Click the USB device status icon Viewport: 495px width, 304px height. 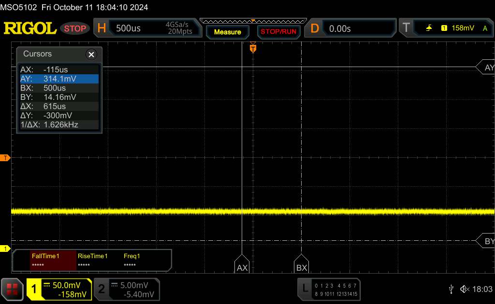451,289
